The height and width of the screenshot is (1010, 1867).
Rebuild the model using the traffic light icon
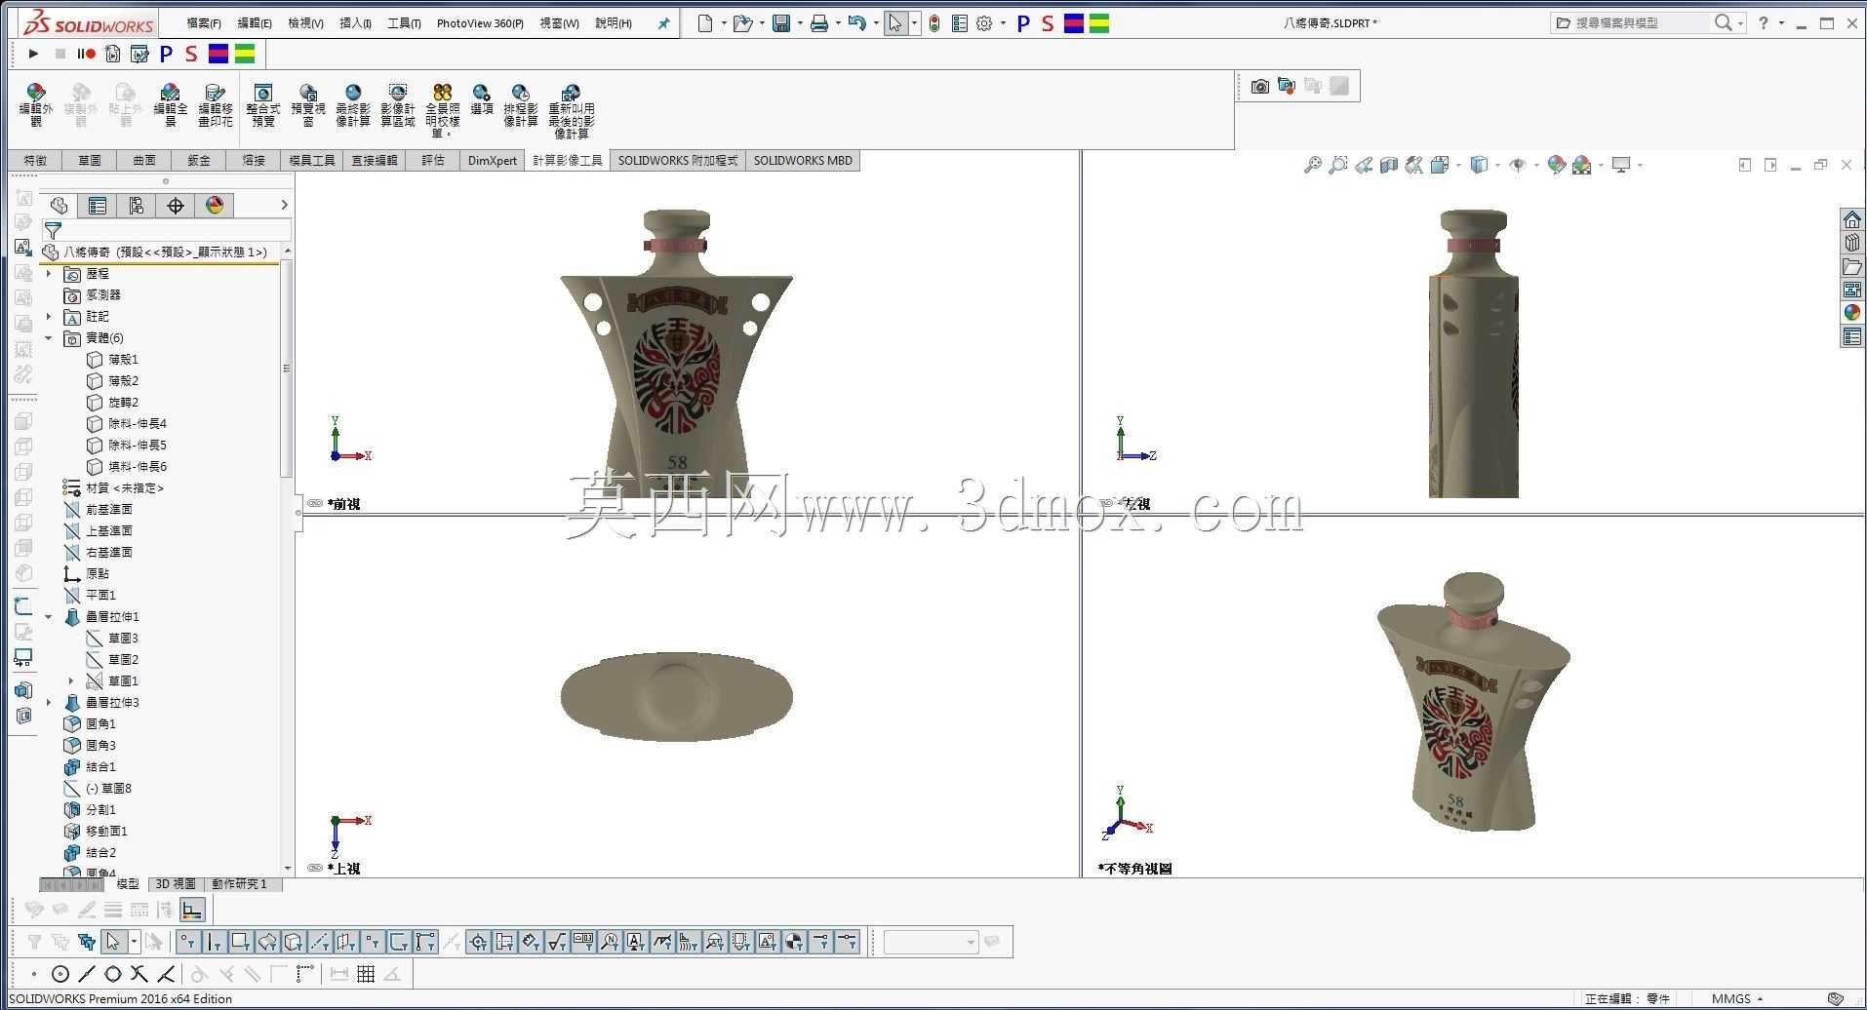(934, 23)
